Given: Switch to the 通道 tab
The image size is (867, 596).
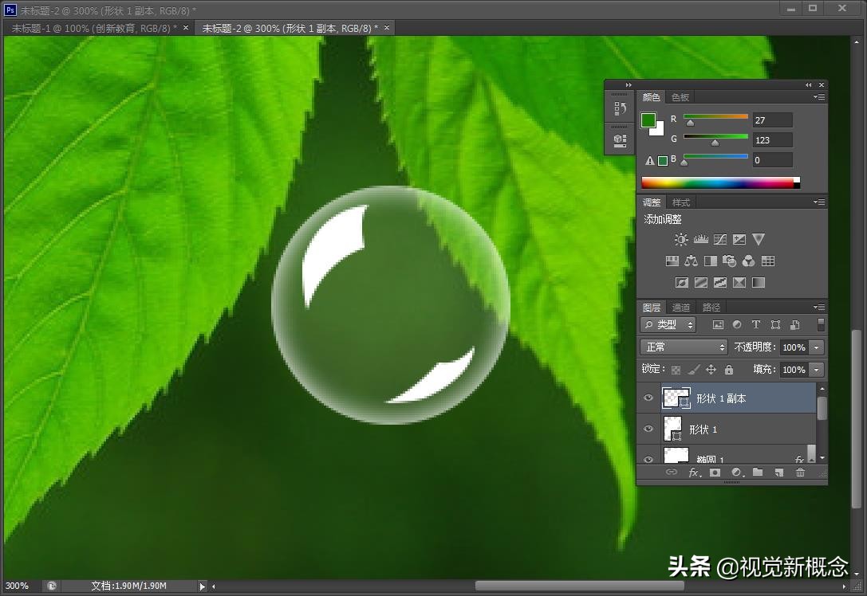Looking at the screenshot, I should coord(681,308).
